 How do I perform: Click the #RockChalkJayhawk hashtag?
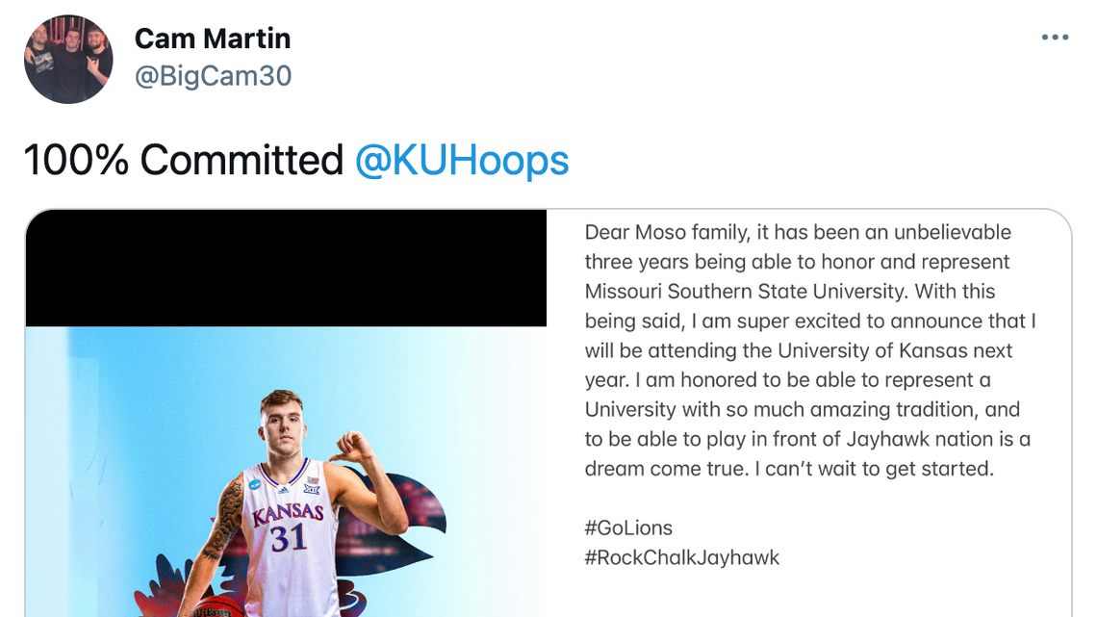684,557
